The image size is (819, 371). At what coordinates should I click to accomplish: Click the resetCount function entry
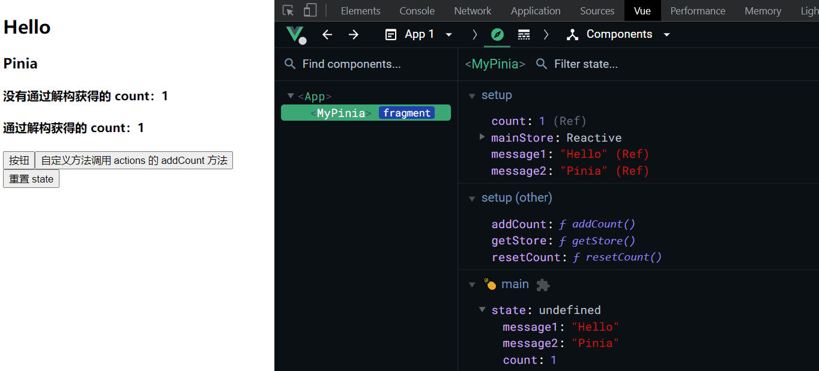(576, 257)
